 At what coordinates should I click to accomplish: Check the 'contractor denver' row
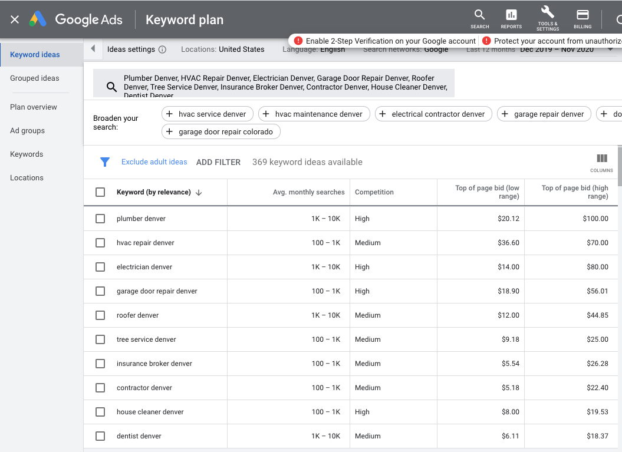pos(100,388)
